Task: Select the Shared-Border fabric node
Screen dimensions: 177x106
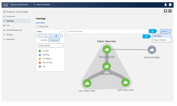Action: pos(107,49)
